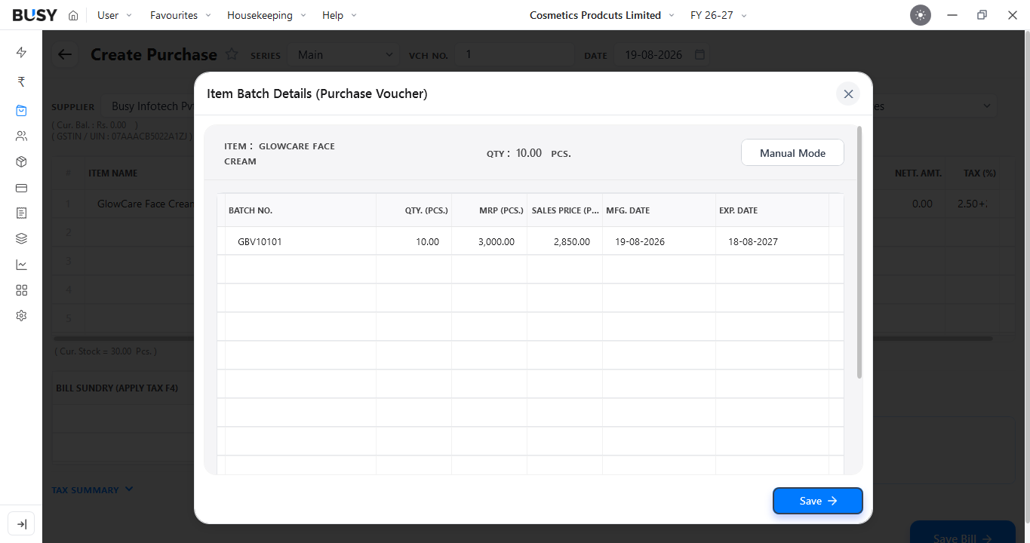Click the horizontal scrollbar under item grid

click(523, 339)
